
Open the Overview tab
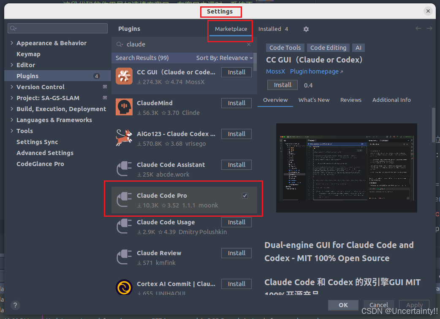pos(275,100)
